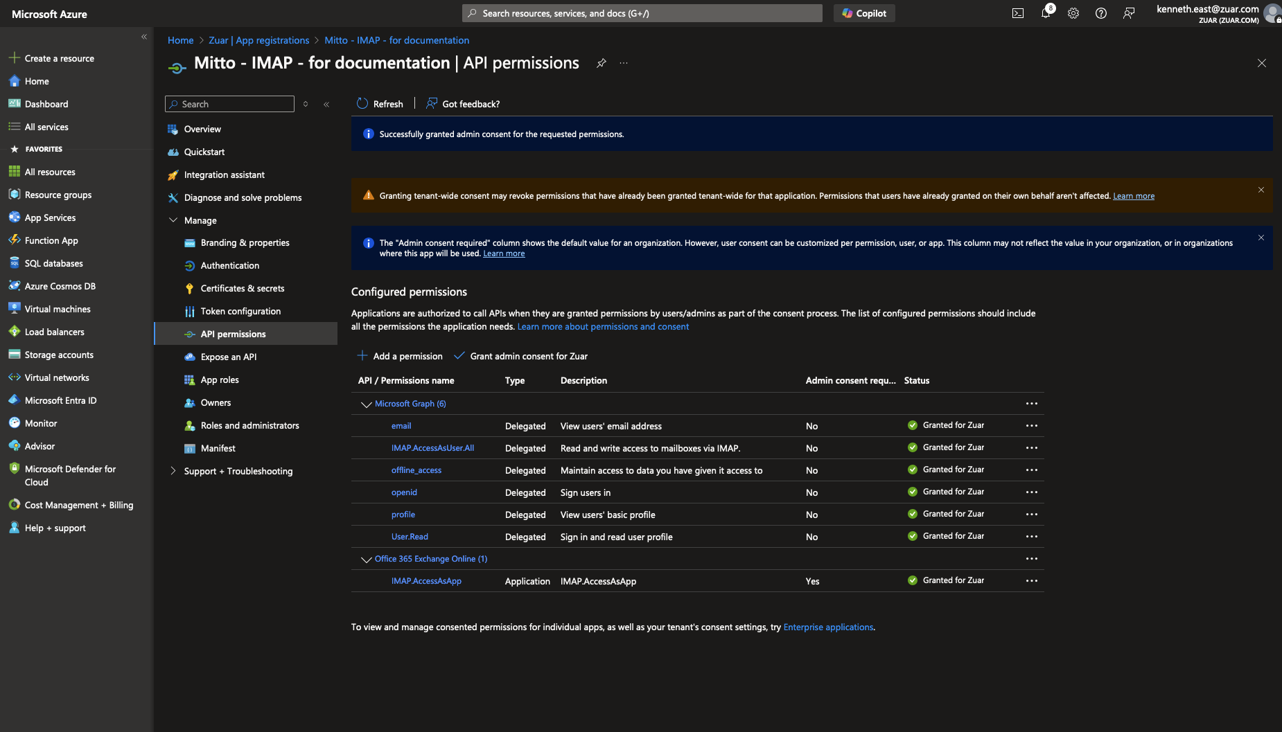This screenshot has height=732, width=1282.
Task: Open ellipsis menu for Microsoft Graph group
Action: [1032, 404]
